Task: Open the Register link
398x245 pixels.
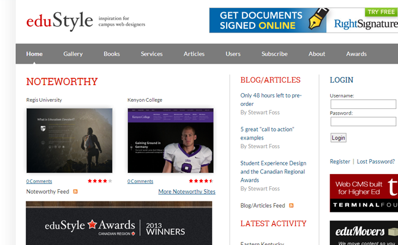Action: (x=340, y=162)
